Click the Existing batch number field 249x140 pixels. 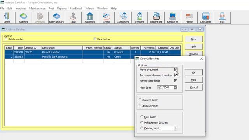click(x=167, y=128)
